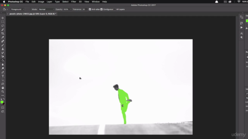Image resolution: width=248 pixels, height=139 pixels.
Task: Select the Crop tool
Action: [x=3, y=34]
